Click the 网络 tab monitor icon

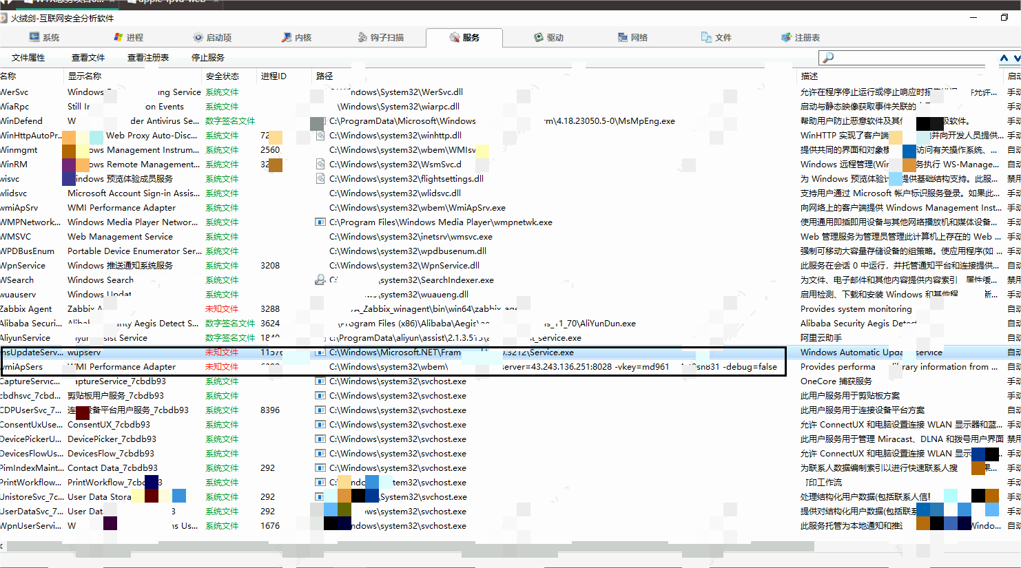point(623,38)
